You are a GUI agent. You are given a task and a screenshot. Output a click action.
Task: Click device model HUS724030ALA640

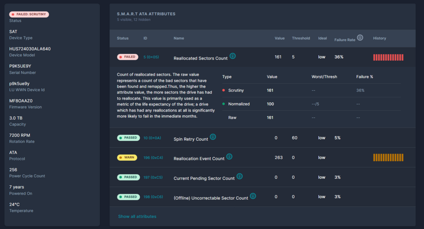click(x=30, y=49)
